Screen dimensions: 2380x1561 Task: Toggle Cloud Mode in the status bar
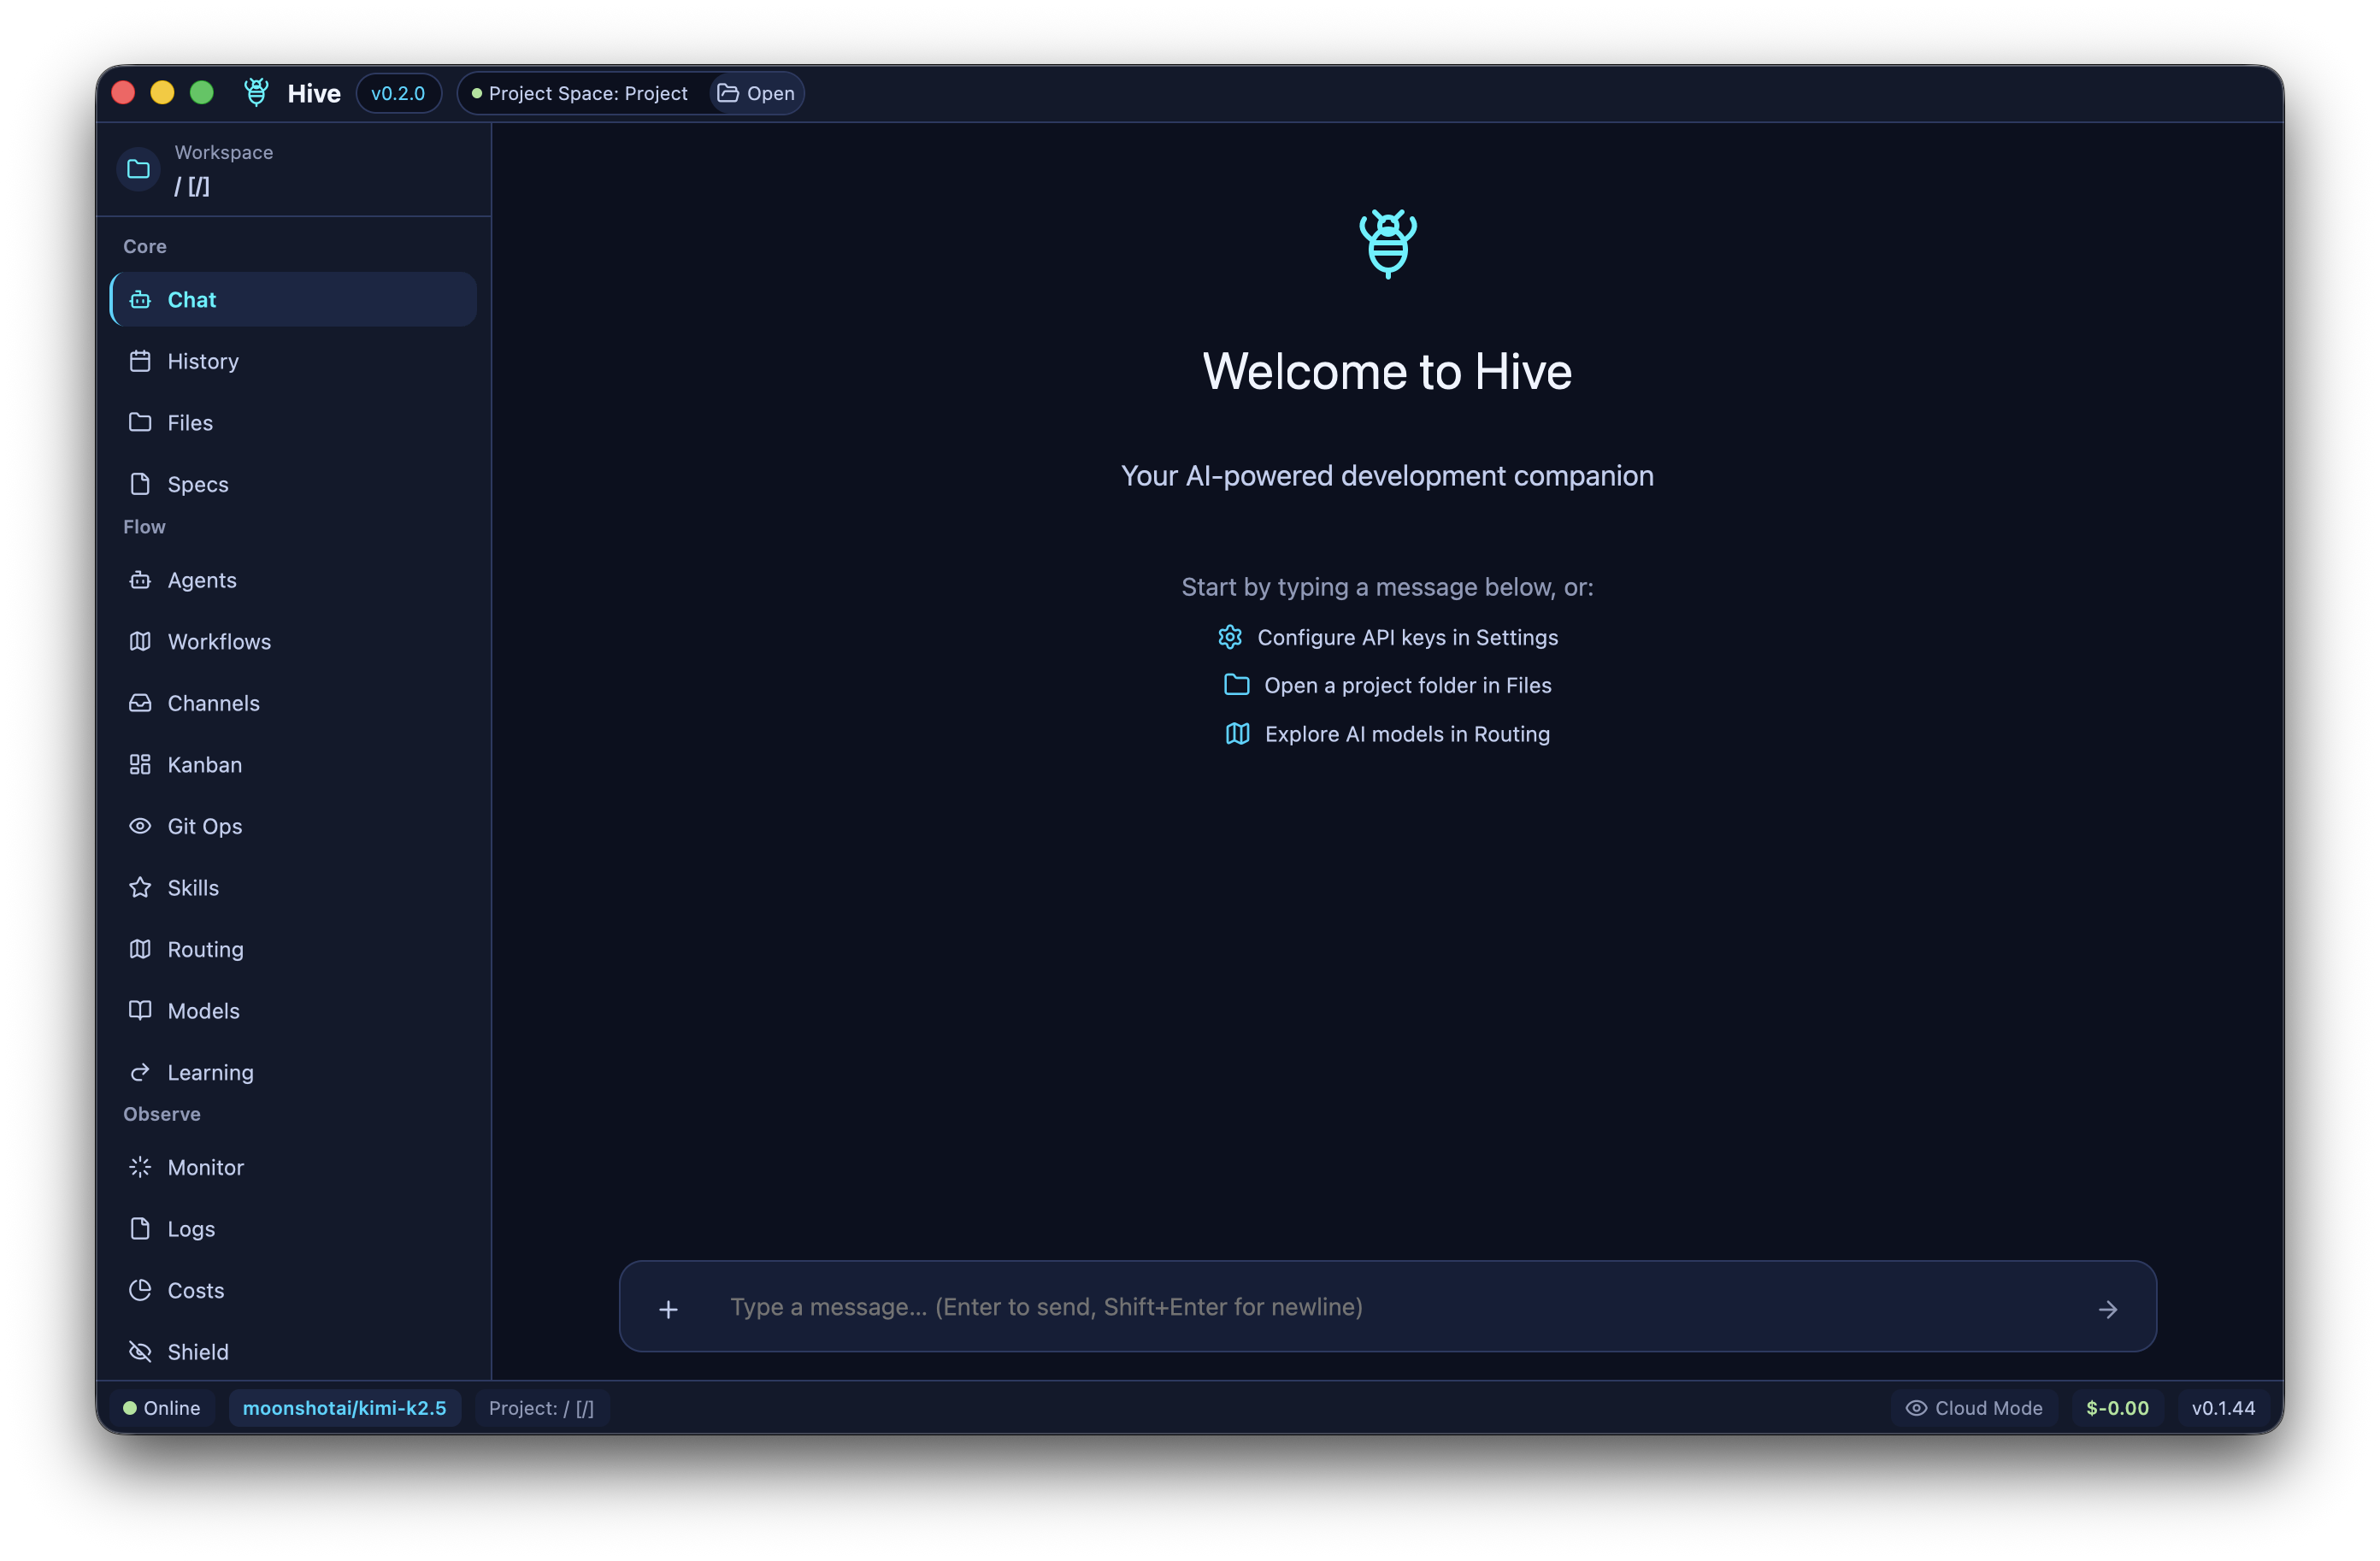(1972, 1407)
